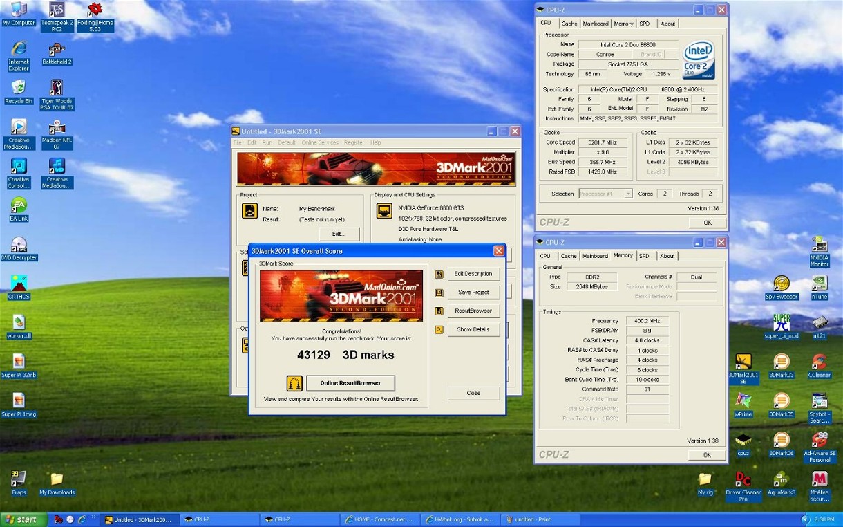Screen dimensions: 843x527
Task: Open the CPU tab in bottom CPU-Z
Action: point(546,256)
